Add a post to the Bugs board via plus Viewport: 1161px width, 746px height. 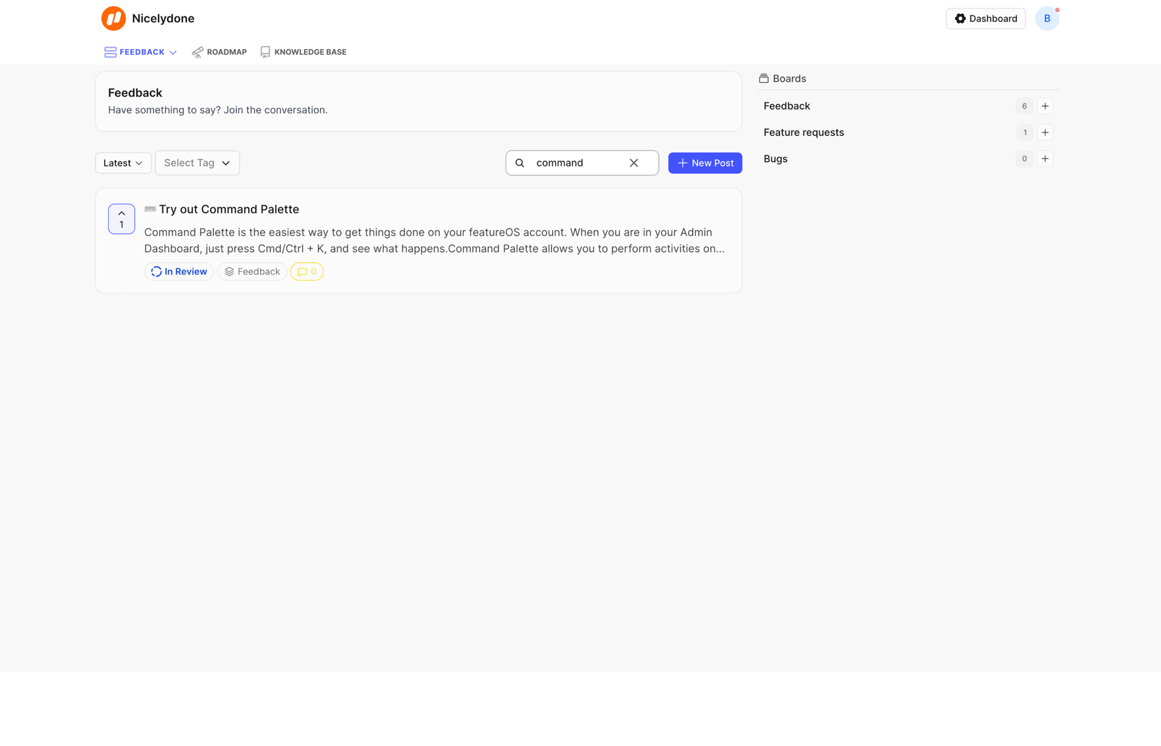pos(1046,159)
